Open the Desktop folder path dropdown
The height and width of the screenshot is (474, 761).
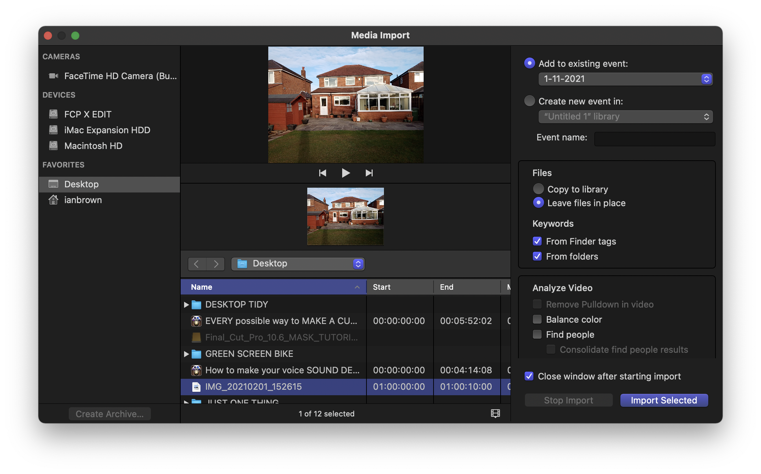298,264
